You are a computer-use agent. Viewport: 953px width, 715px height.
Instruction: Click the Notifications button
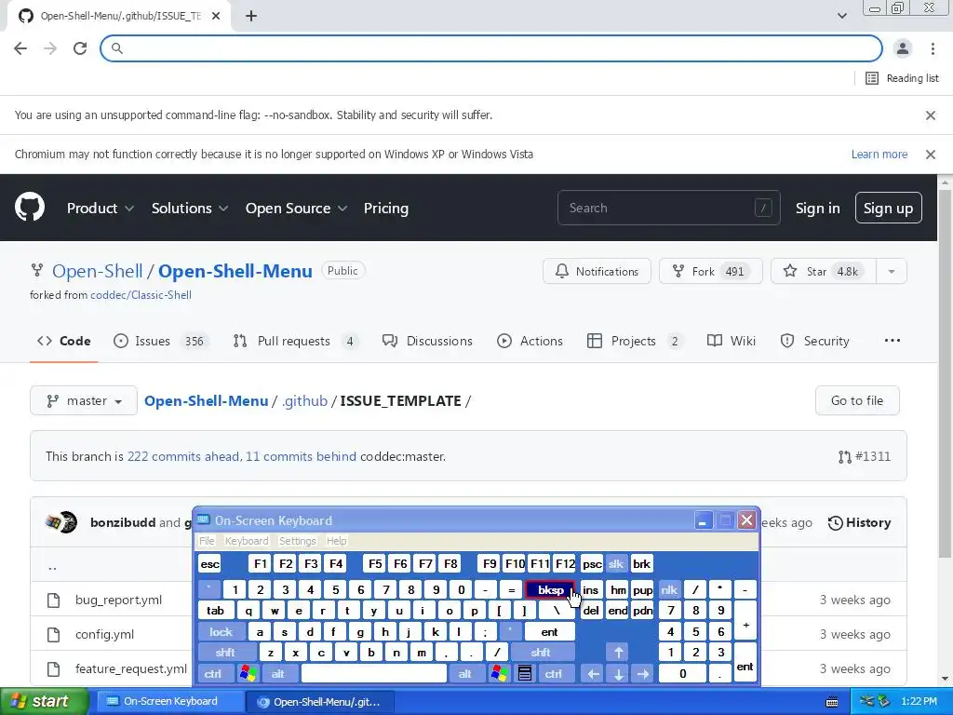point(597,271)
